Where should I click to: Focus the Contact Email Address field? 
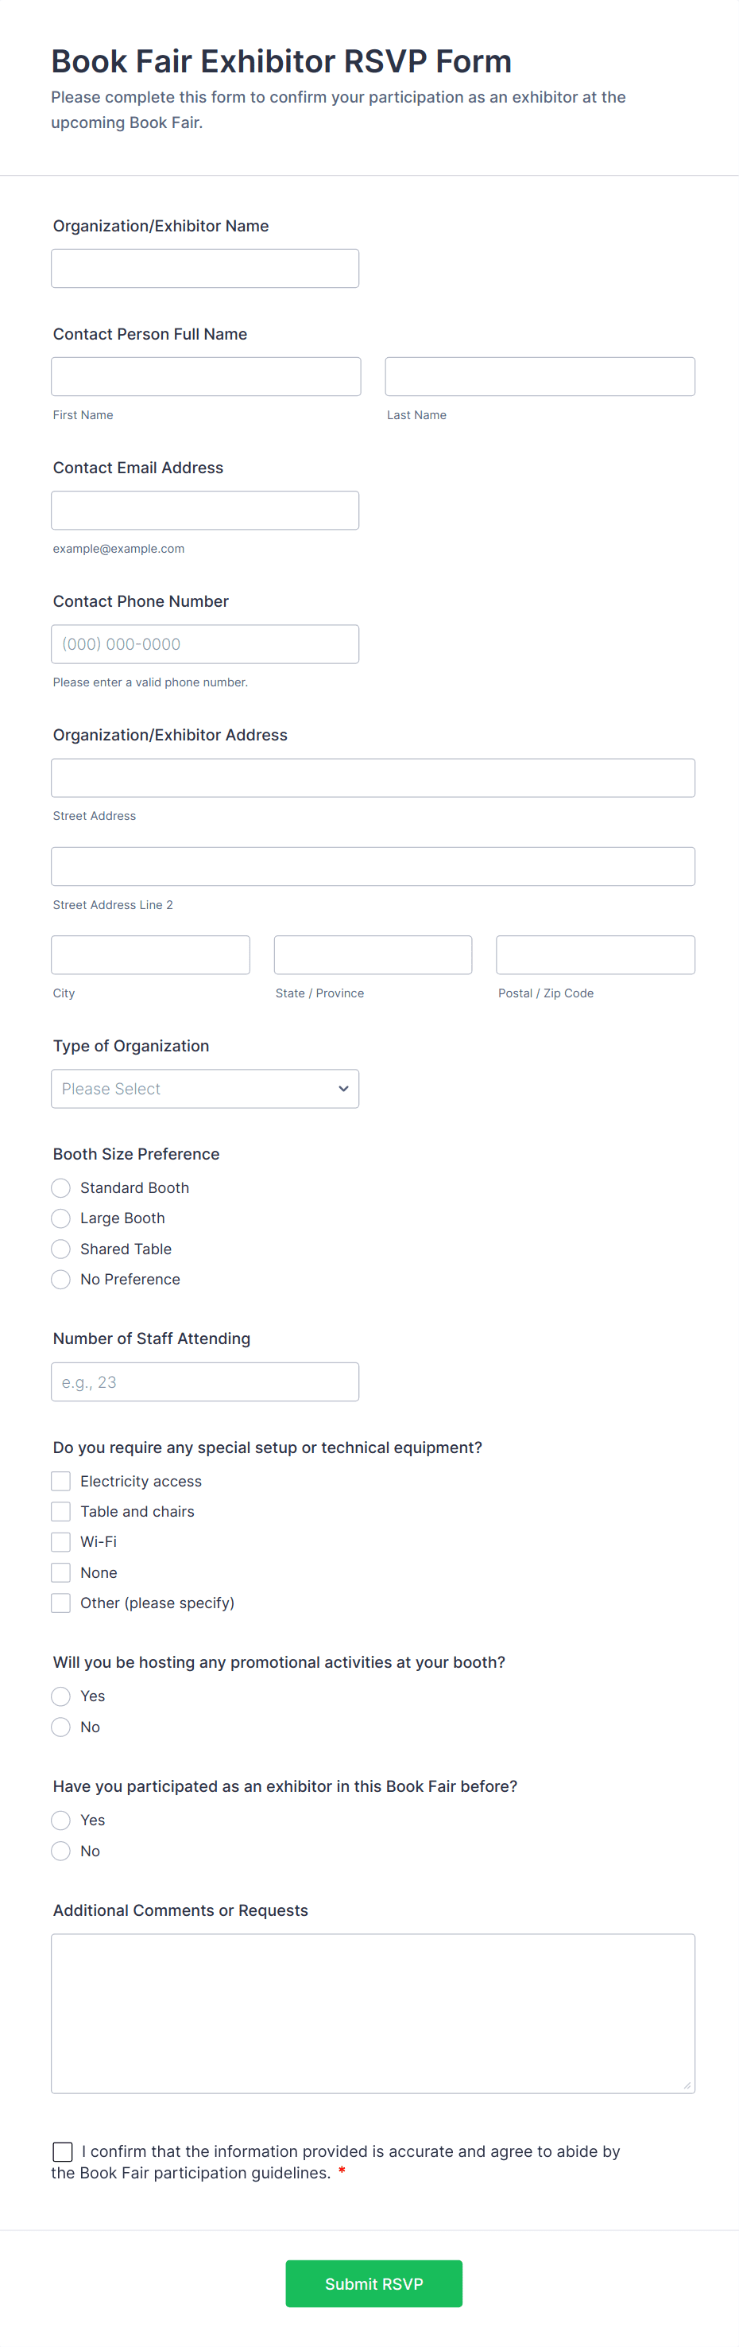pyautogui.click(x=205, y=511)
